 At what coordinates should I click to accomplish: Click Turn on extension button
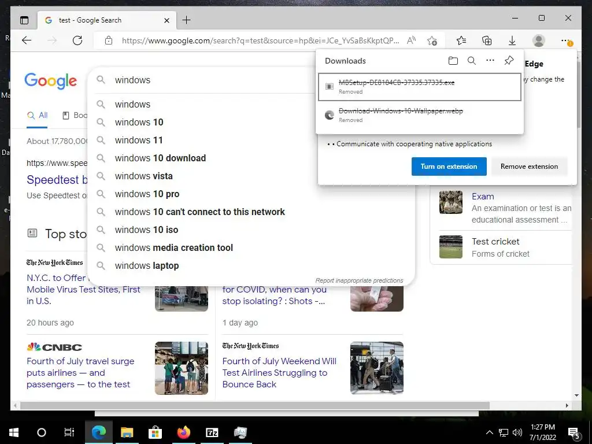(449, 166)
